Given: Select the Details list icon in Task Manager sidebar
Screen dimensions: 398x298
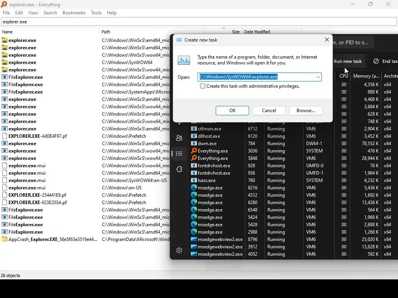Looking at the screenshot, I should [179, 154].
